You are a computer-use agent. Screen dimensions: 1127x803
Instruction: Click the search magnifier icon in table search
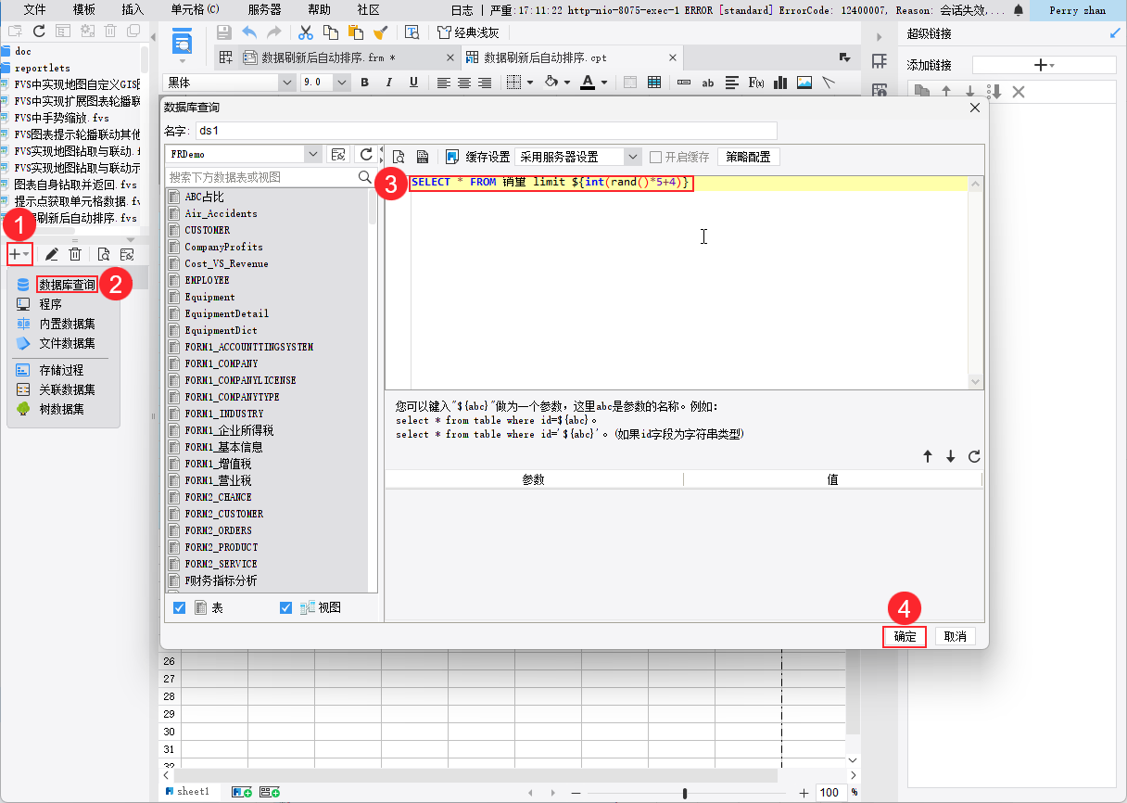pos(365,176)
